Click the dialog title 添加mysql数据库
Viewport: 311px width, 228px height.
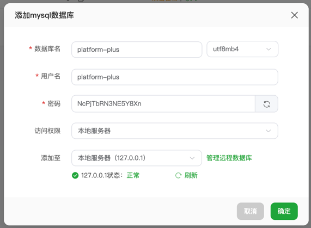click(44, 15)
